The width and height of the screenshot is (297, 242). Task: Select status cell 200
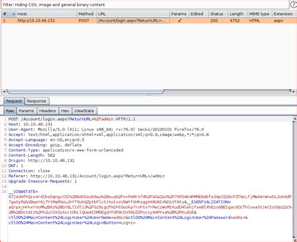pyautogui.click(x=214, y=21)
